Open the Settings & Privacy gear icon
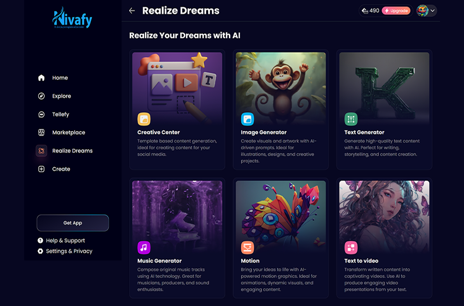 point(40,251)
